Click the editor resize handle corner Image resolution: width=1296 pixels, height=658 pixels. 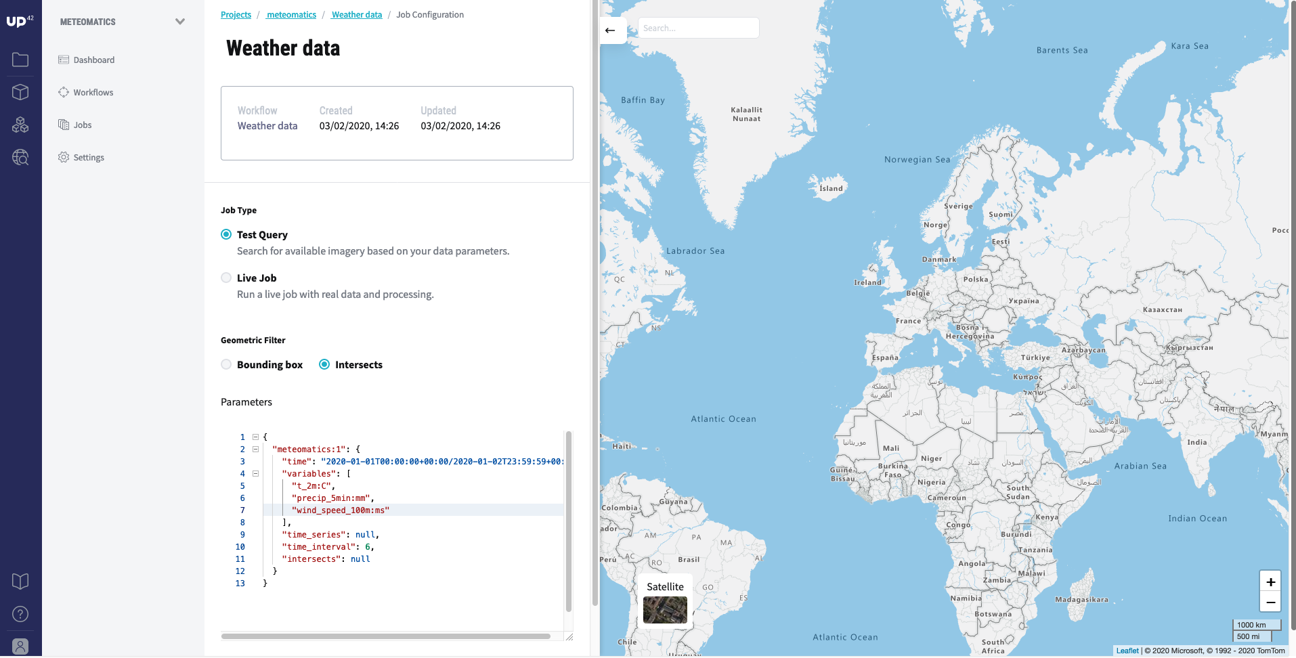pyautogui.click(x=569, y=636)
